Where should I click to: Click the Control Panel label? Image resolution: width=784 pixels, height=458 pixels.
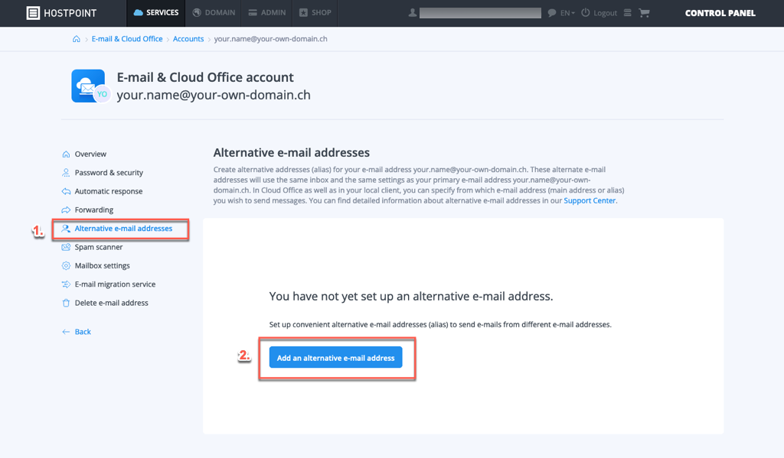pos(720,13)
